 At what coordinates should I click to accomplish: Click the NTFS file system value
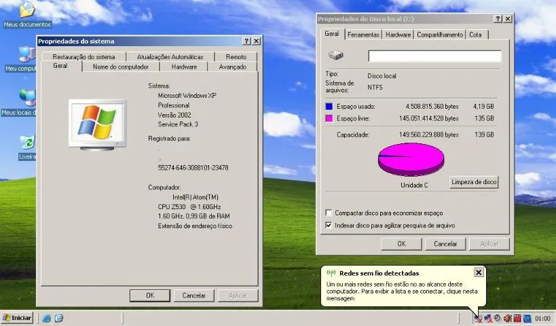[375, 87]
